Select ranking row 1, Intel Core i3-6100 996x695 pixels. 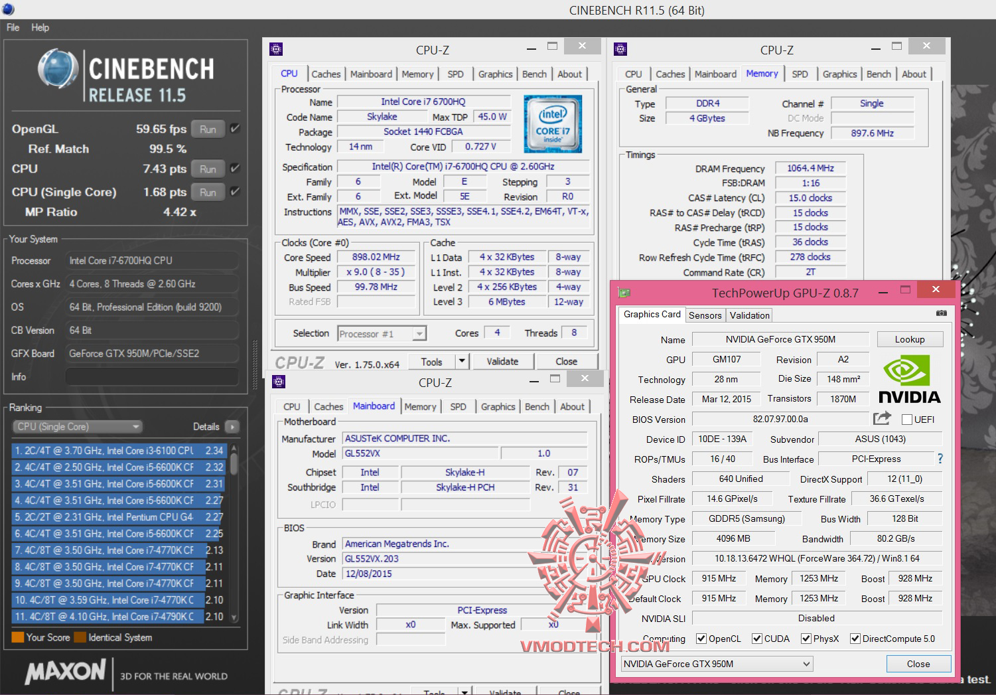pos(119,451)
